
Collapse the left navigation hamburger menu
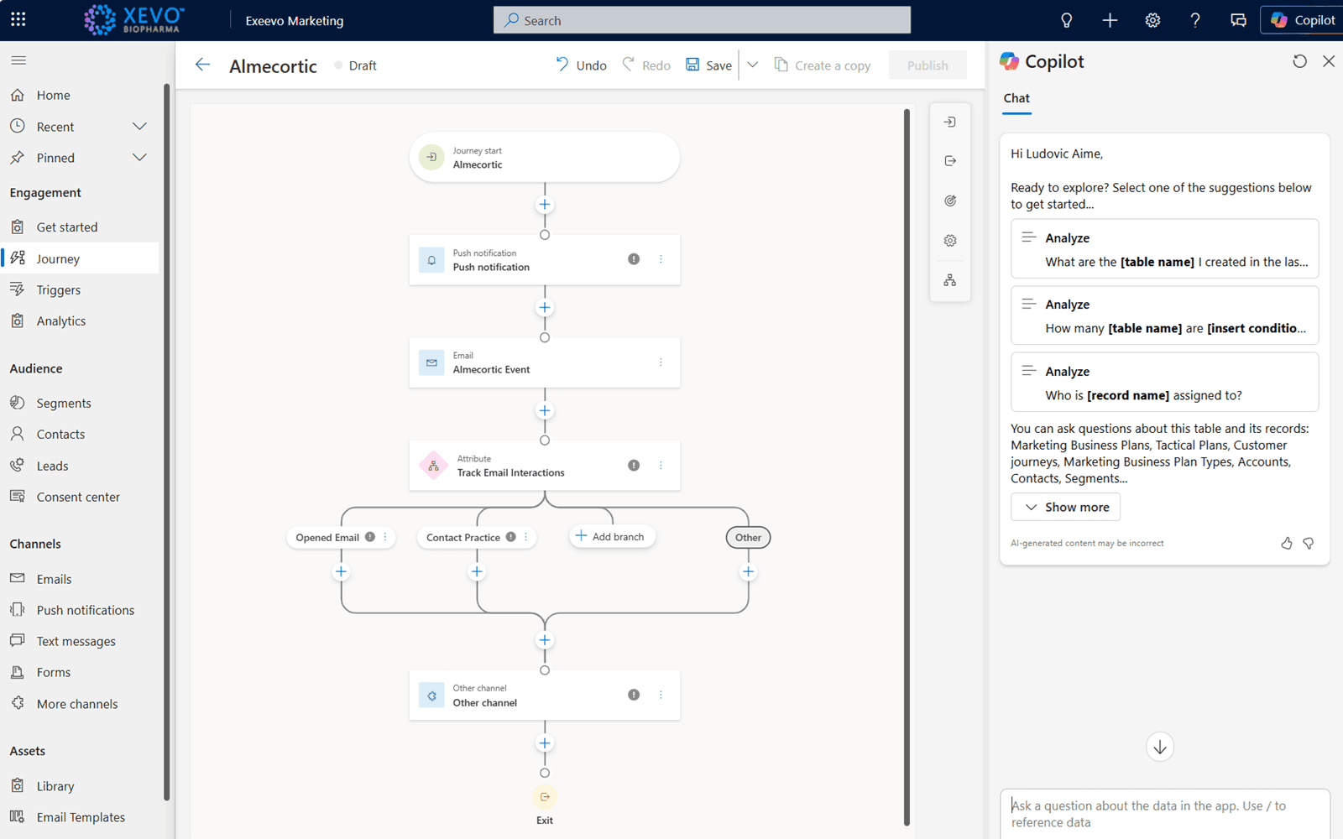coord(18,60)
